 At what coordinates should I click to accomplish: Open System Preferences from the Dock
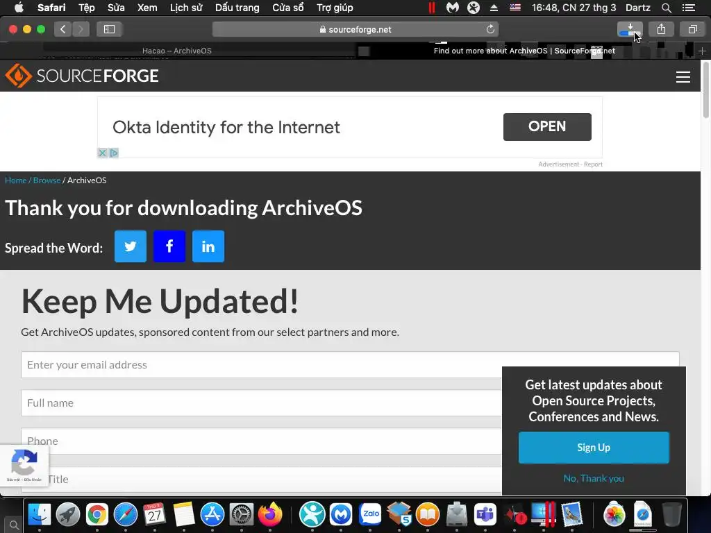pos(241,514)
